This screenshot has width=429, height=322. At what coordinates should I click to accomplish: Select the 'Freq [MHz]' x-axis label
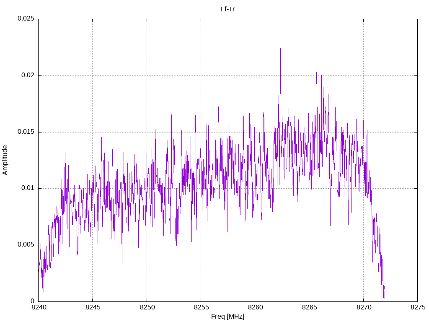pos(227,317)
